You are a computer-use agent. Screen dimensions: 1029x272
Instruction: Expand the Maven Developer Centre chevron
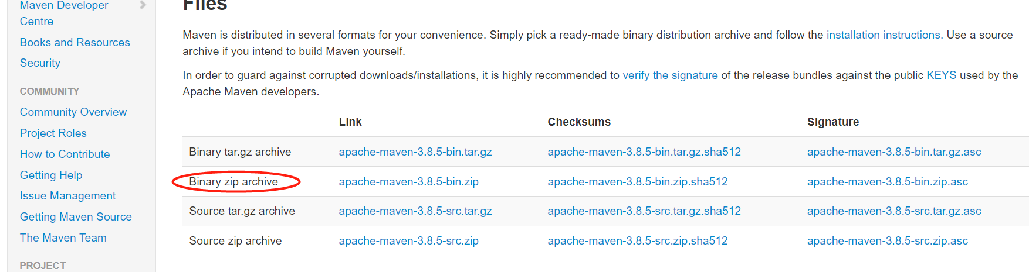pos(143,5)
